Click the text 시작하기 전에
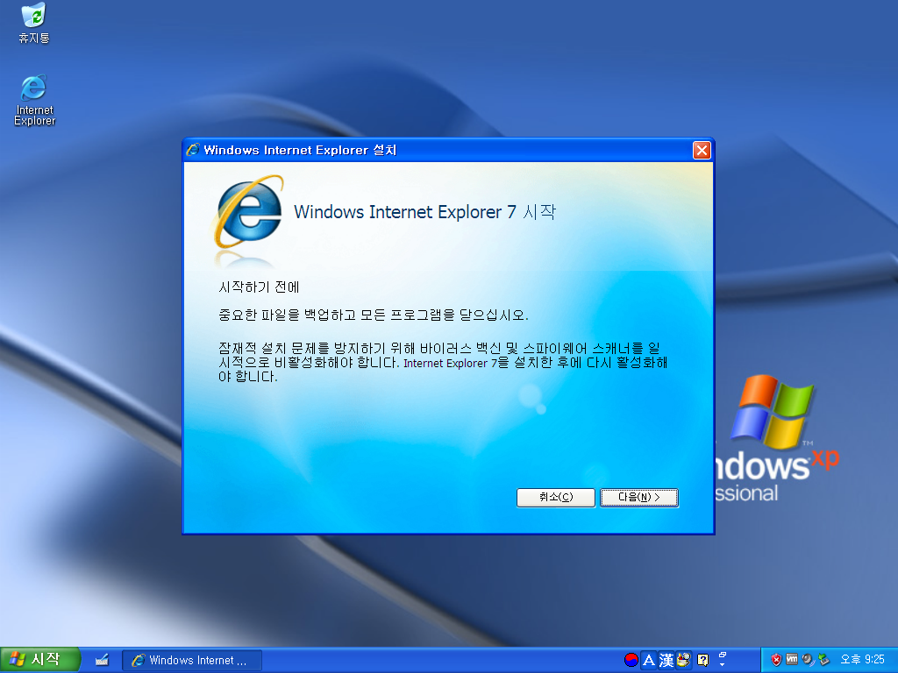 [x=259, y=287]
